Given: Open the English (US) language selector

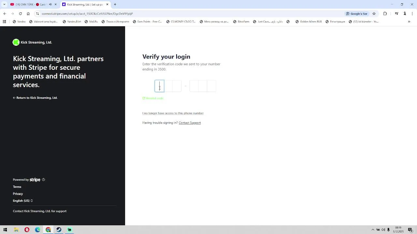Looking at the screenshot, I should tap(23, 201).
